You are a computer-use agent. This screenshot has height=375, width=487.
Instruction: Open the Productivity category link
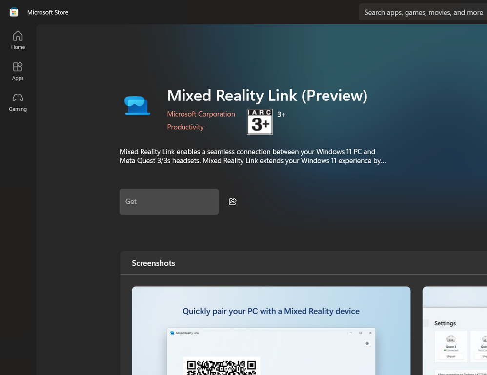pyautogui.click(x=185, y=127)
